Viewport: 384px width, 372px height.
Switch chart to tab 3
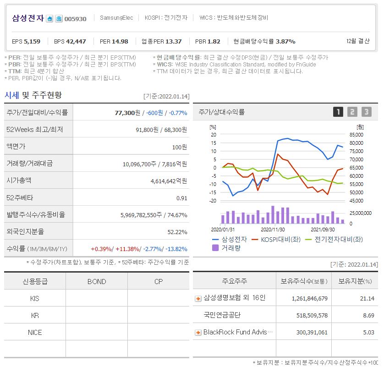[x=367, y=112]
